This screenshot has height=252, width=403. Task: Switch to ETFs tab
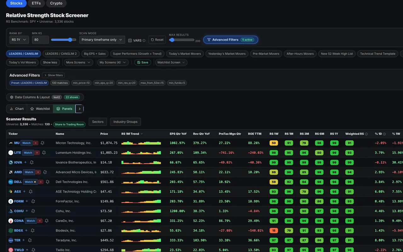(36, 3)
